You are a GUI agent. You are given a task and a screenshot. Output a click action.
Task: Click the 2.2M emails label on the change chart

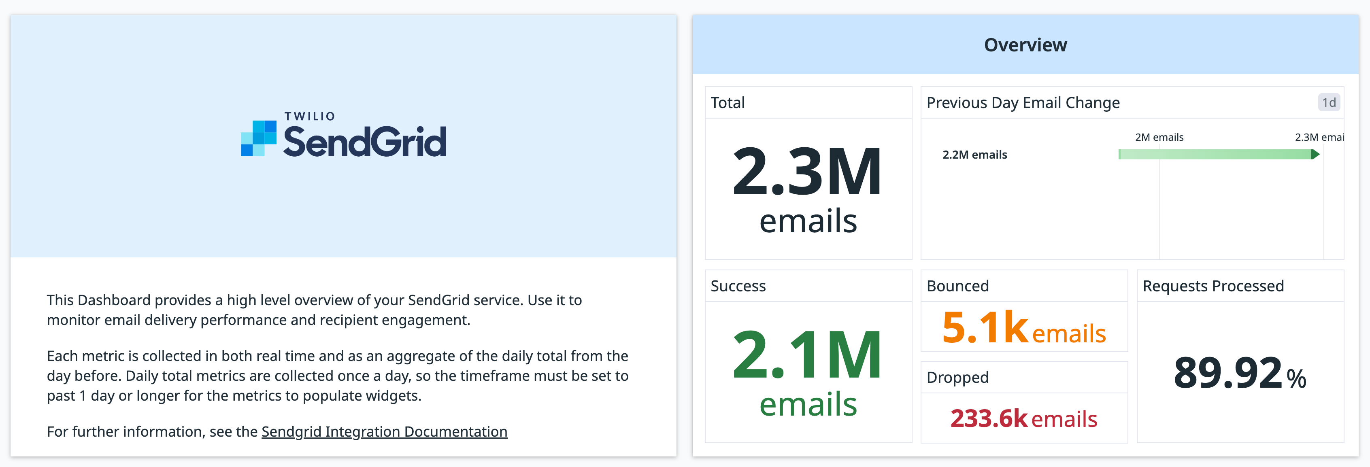click(974, 155)
